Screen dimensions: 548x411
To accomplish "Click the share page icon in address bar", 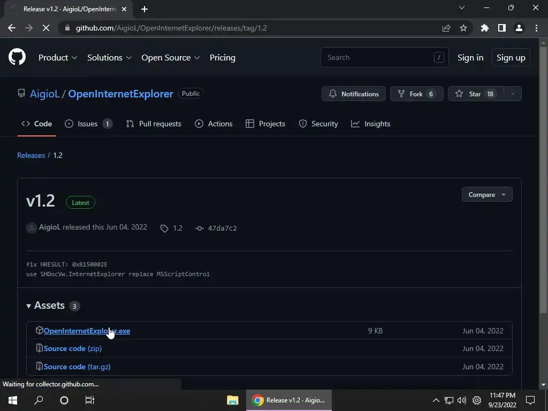I will click(446, 28).
